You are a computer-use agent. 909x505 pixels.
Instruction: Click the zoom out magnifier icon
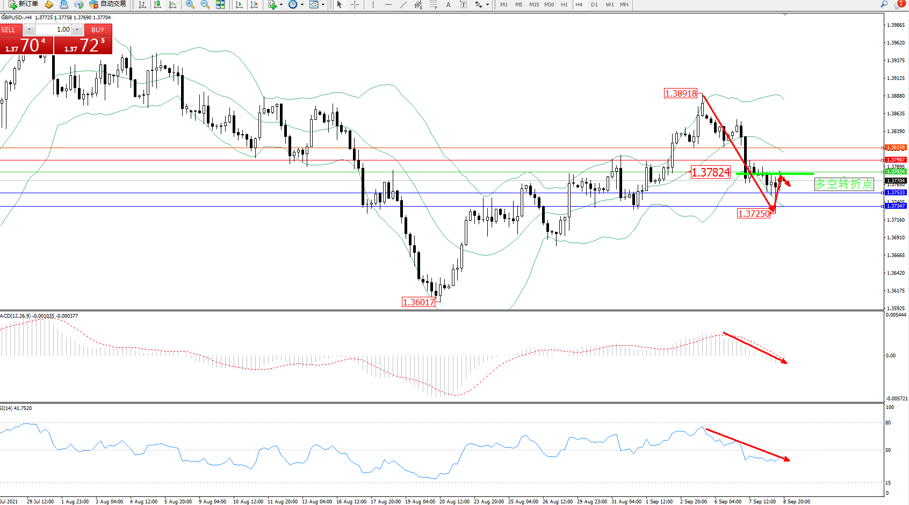[x=205, y=4]
